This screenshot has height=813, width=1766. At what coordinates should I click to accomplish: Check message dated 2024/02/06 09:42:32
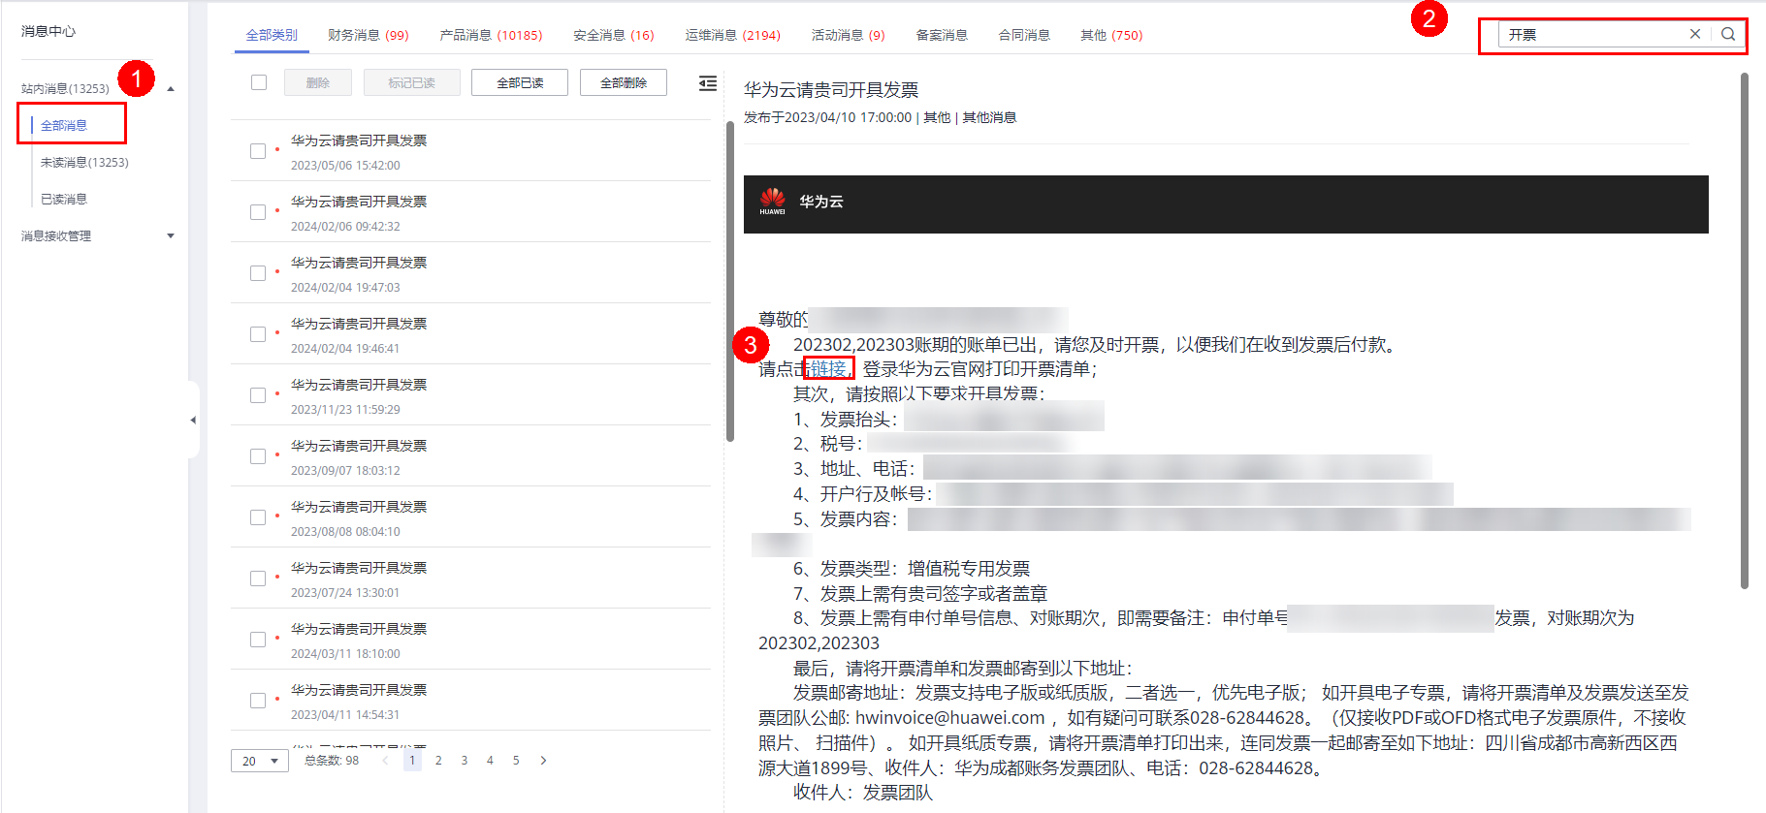(258, 212)
